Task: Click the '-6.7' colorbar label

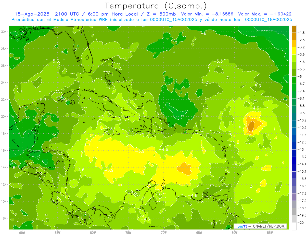Action: (301, 84)
